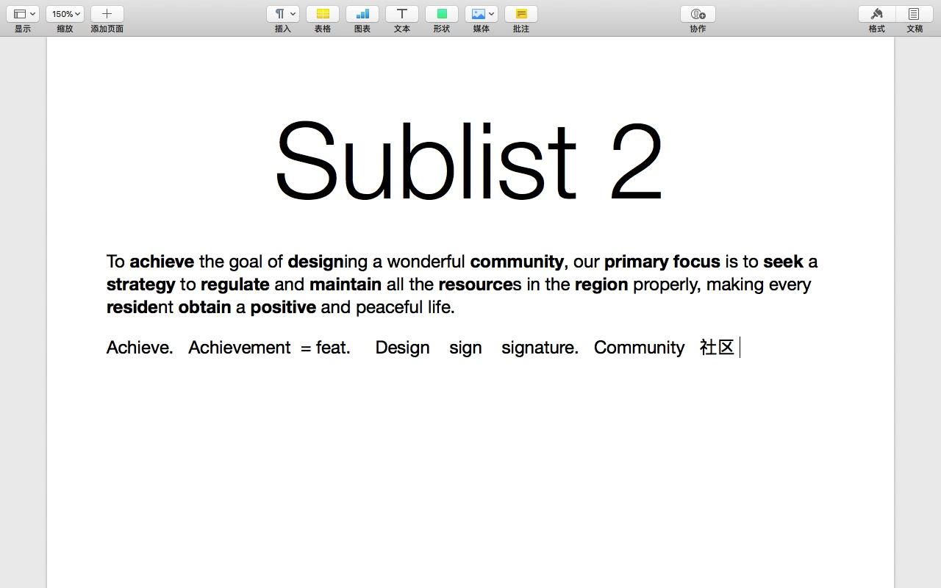Click the bold word strategy
The width and height of the screenshot is (941, 588).
tap(140, 284)
